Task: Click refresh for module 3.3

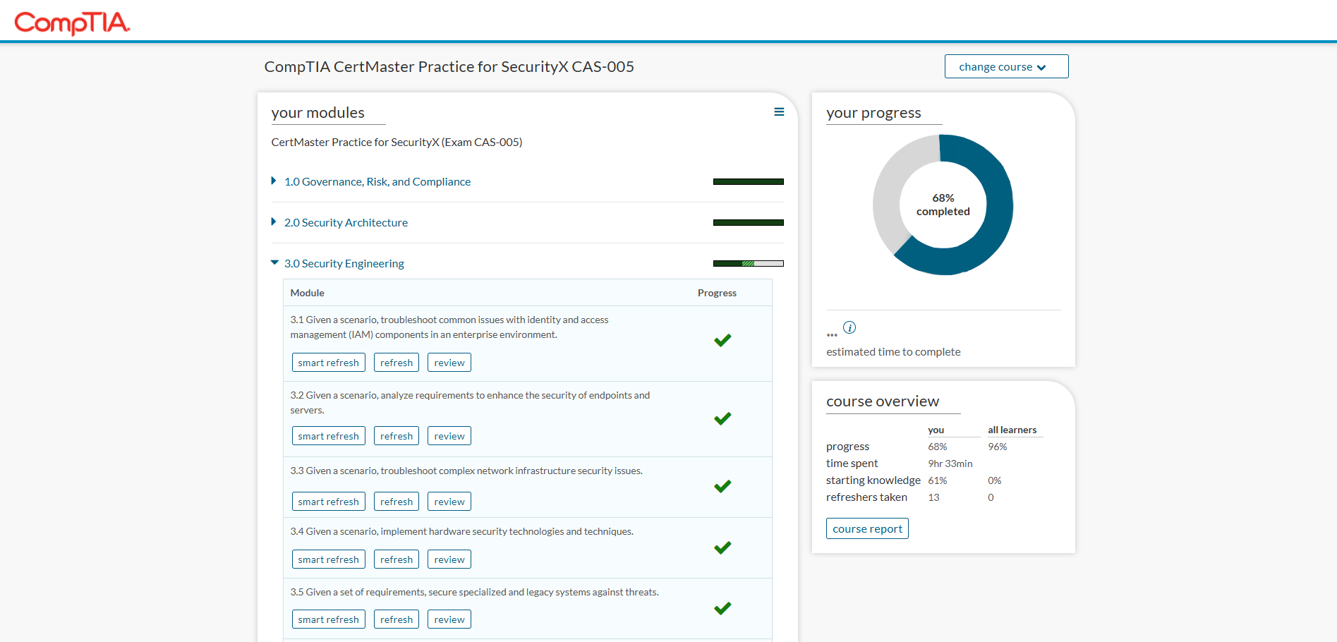Action: tap(397, 502)
